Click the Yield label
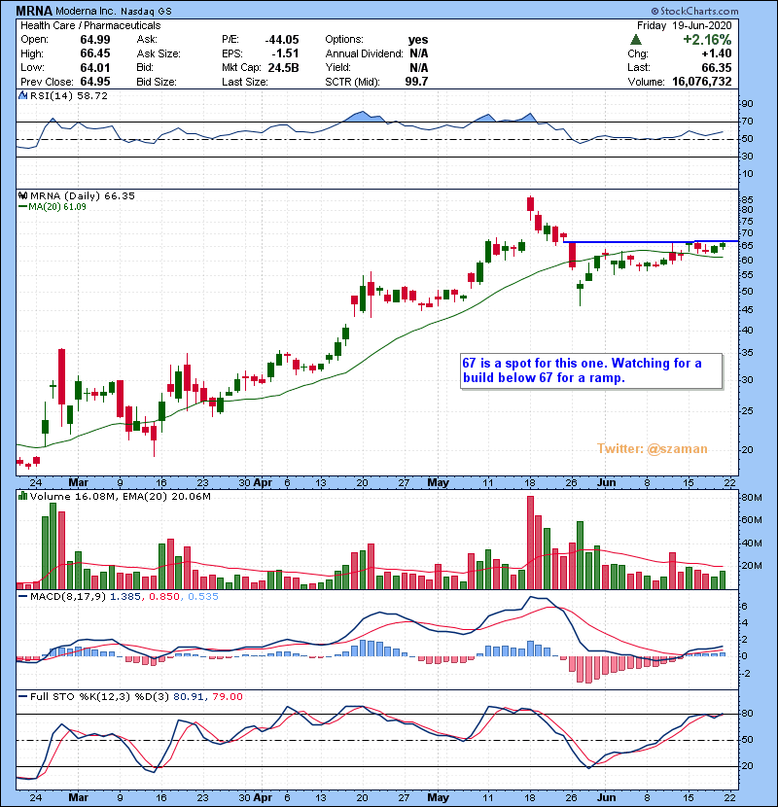This screenshot has width=778, height=807. (x=337, y=67)
